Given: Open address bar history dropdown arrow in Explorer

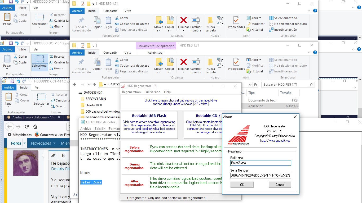Looking at the screenshot, I should coord(250,85).
